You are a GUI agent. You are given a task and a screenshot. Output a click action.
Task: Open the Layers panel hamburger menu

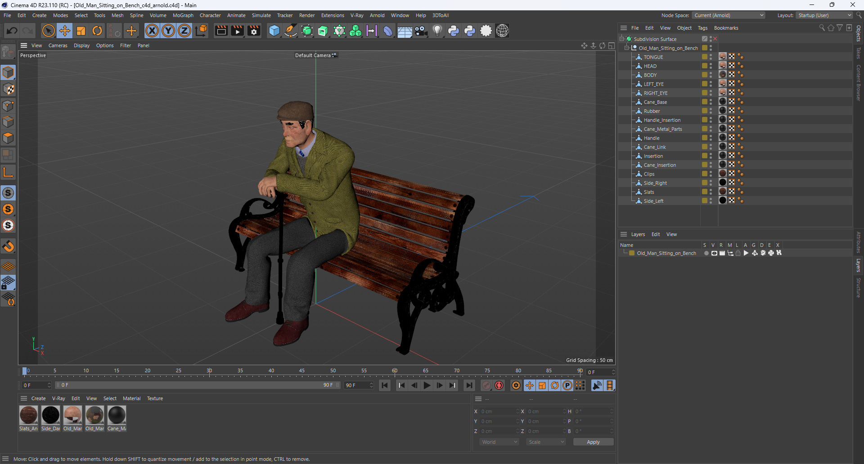(624, 234)
